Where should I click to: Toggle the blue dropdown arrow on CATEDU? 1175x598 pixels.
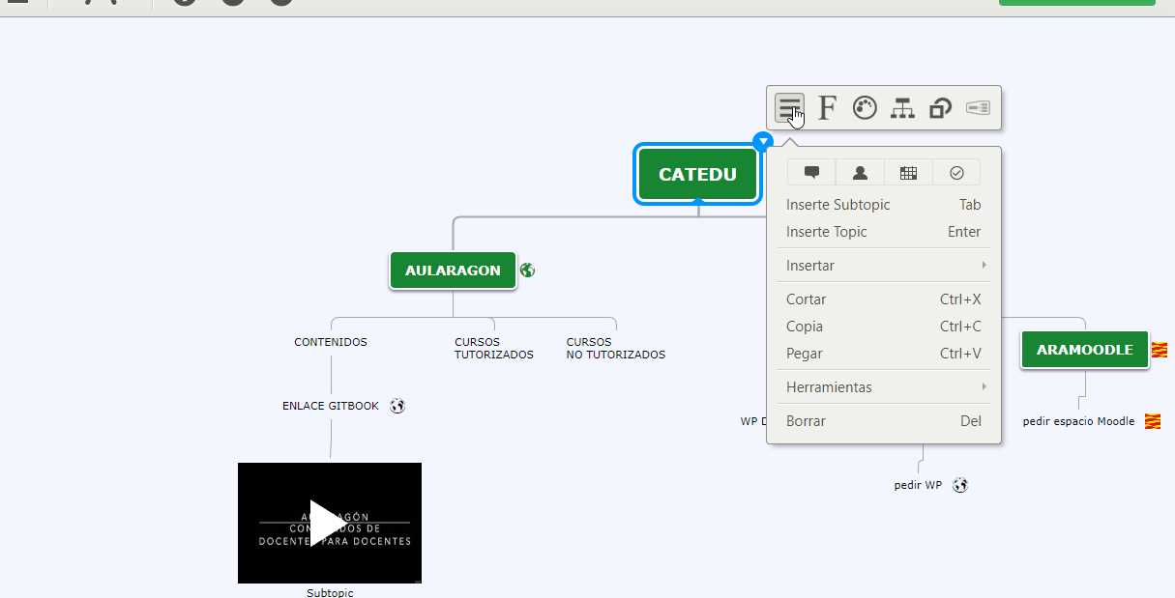[764, 142]
